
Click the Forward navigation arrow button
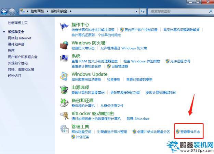tap(12, 12)
